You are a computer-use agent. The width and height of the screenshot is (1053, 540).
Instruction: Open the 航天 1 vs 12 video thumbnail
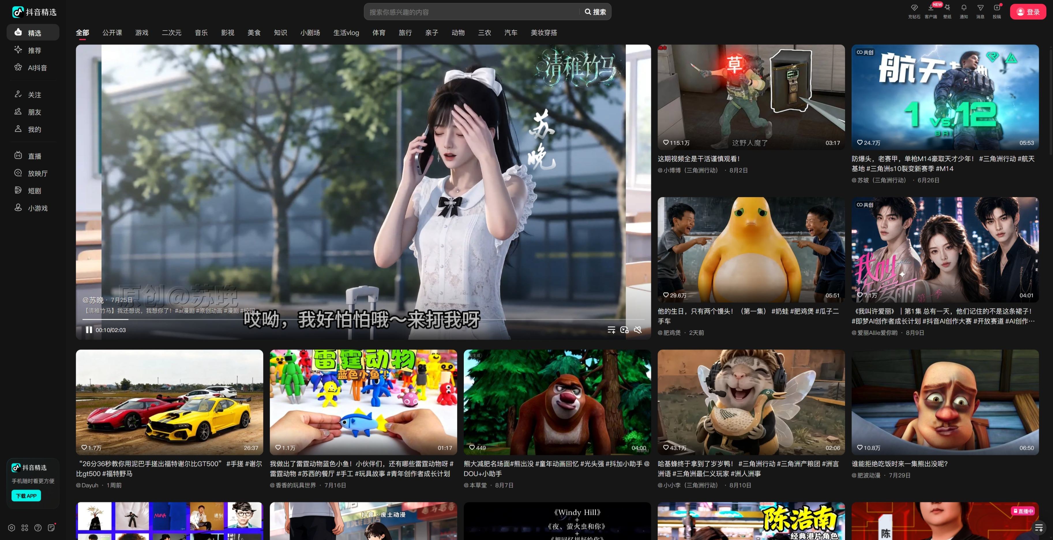(x=945, y=97)
